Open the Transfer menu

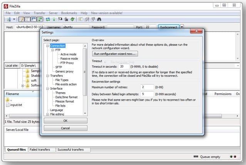click(40, 13)
